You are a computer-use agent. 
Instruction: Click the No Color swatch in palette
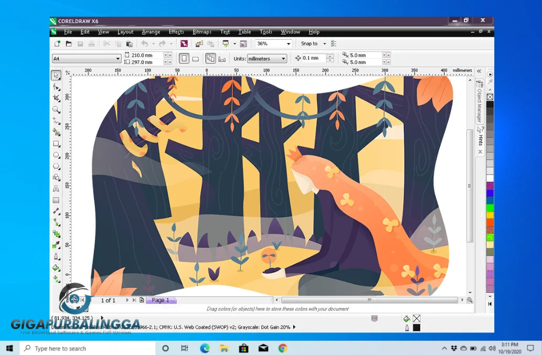tap(490, 97)
